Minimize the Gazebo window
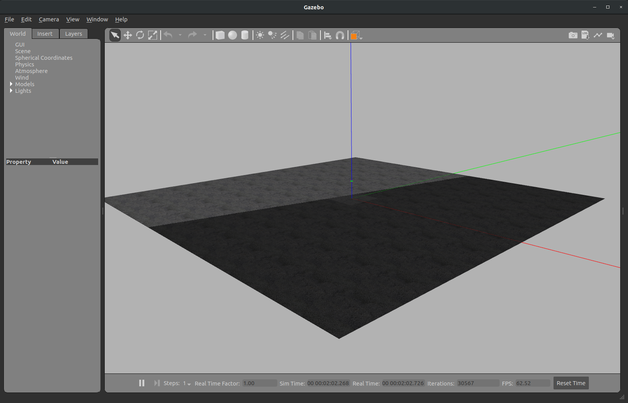 click(x=595, y=7)
